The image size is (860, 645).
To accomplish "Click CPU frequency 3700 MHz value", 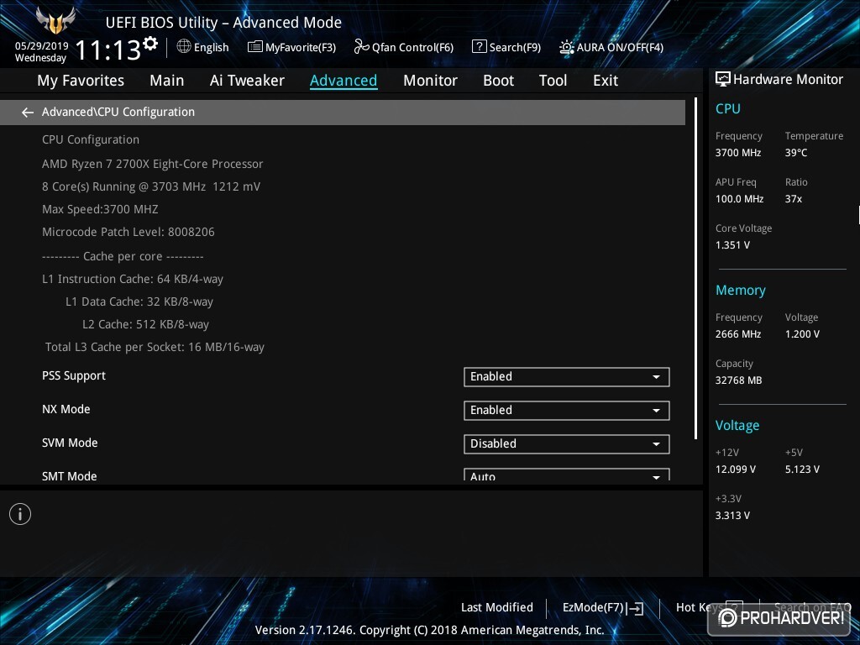I will coord(738,153).
